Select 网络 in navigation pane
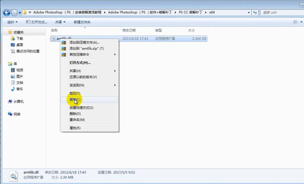This screenshot has height=184, width=304. pos(14,114)
